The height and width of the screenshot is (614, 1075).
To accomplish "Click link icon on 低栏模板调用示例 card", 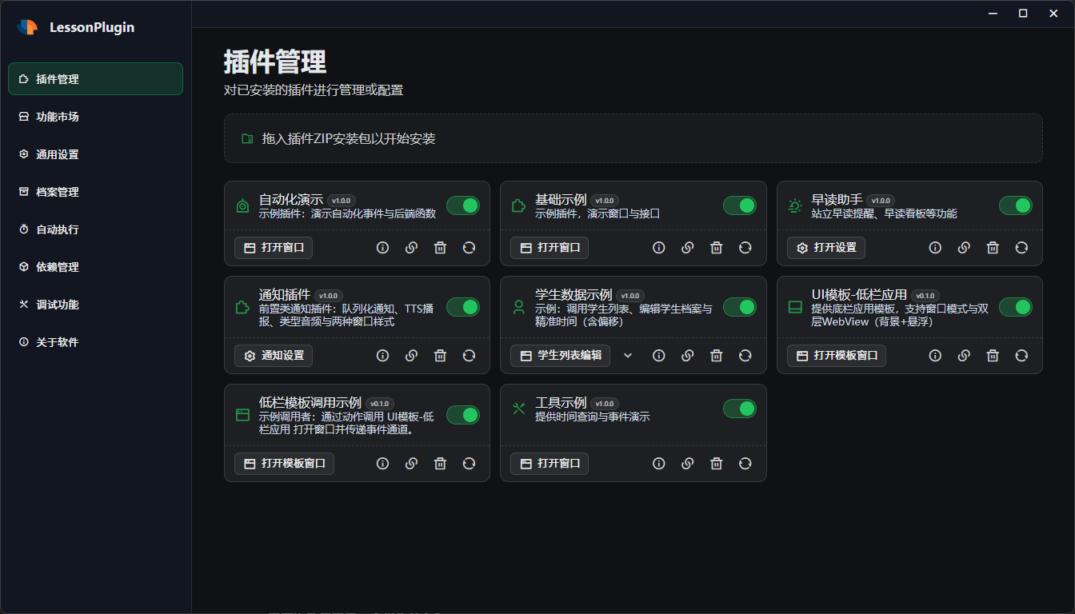I will tap(411, 464).
